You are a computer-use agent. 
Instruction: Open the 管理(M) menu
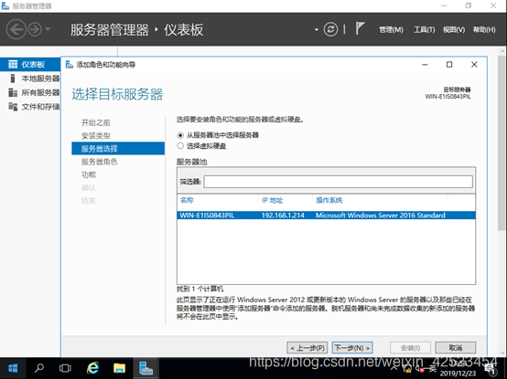(x=391, y=29)
